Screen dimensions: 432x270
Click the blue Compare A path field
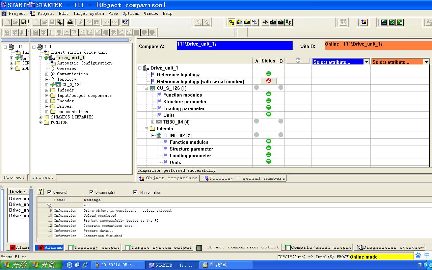click(235, 46)
